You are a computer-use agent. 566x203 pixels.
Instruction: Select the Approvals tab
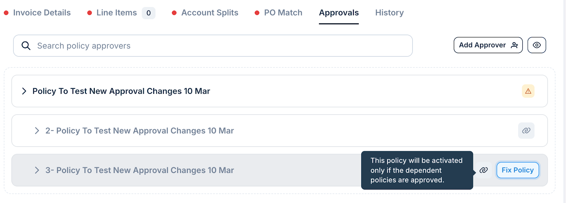pyautogui.click(x=339, y=13)
